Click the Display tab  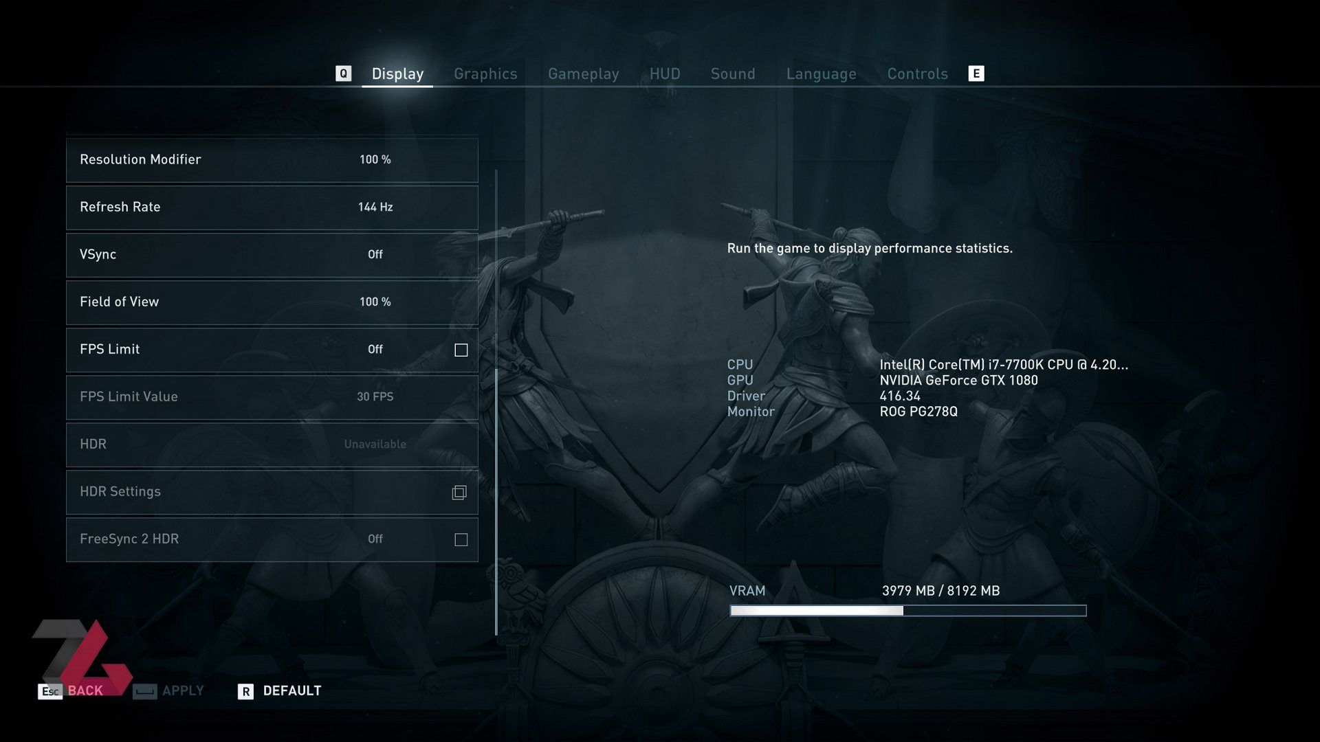click(397, 74)
